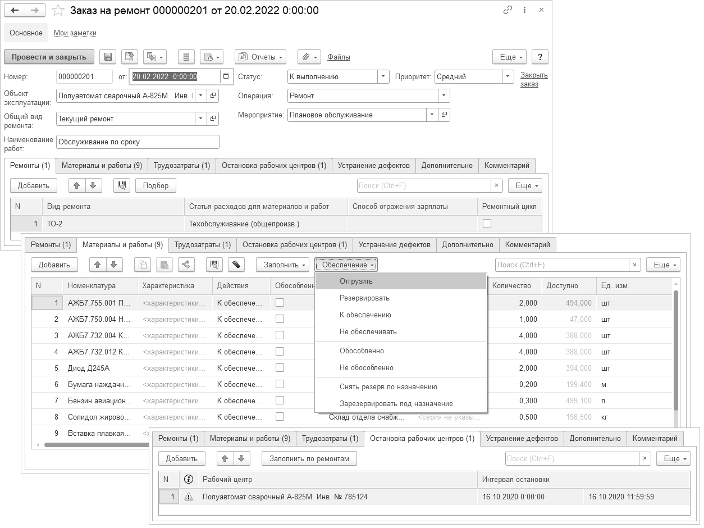Expand the Операция dropdown

444,96
